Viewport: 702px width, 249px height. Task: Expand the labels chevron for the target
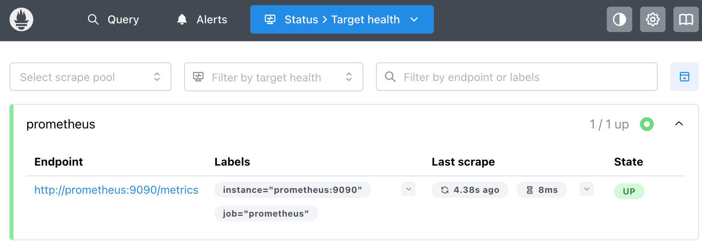point(409,189)
